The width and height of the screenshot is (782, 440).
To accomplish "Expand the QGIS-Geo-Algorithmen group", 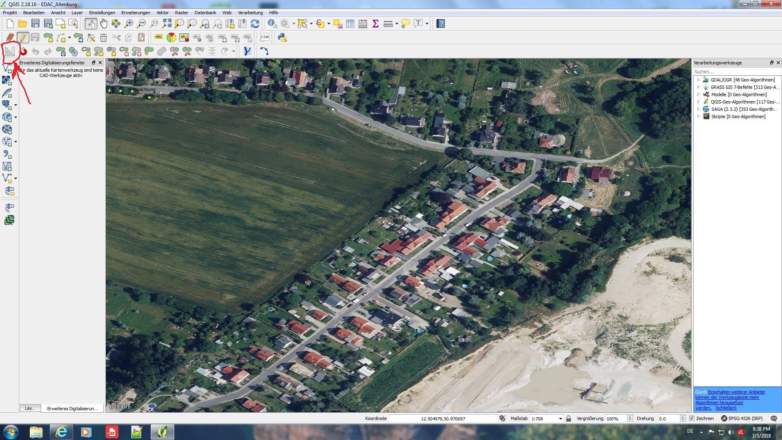I will [x=698, y=102].
